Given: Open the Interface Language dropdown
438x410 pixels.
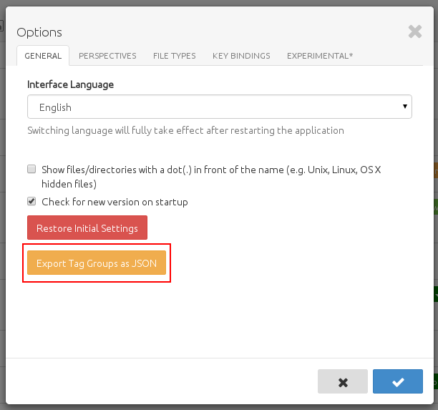Looking at the screenshot, I should point(220,107).
